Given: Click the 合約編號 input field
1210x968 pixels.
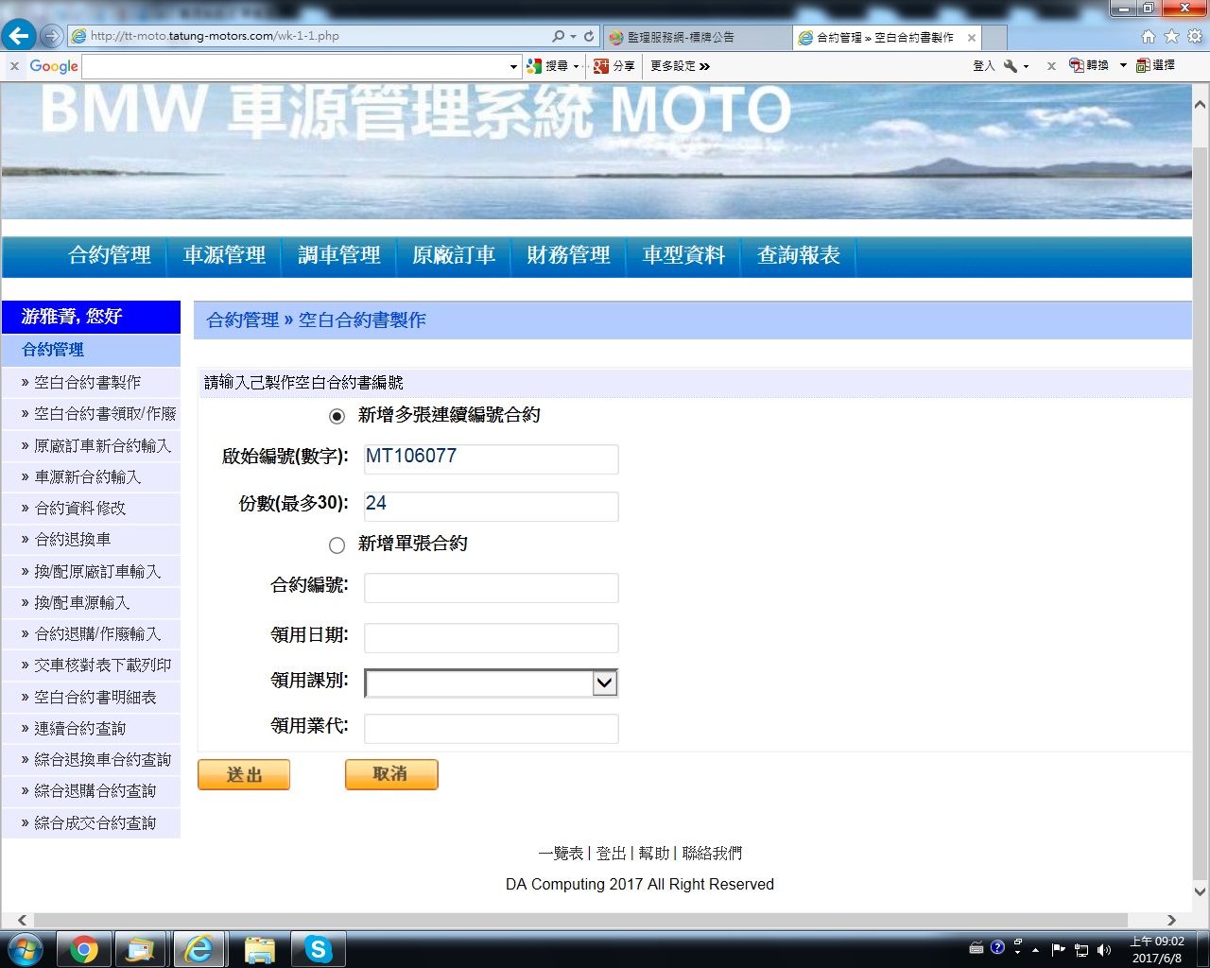Looking at the screenshot, I should [x=492, y=588].
